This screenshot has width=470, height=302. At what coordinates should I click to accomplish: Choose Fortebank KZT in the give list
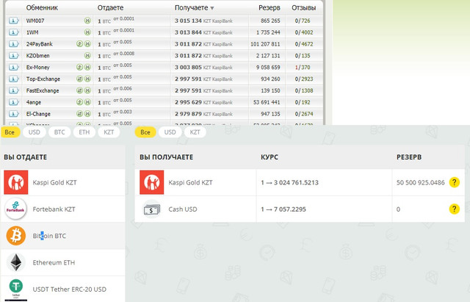coord(62,209)
